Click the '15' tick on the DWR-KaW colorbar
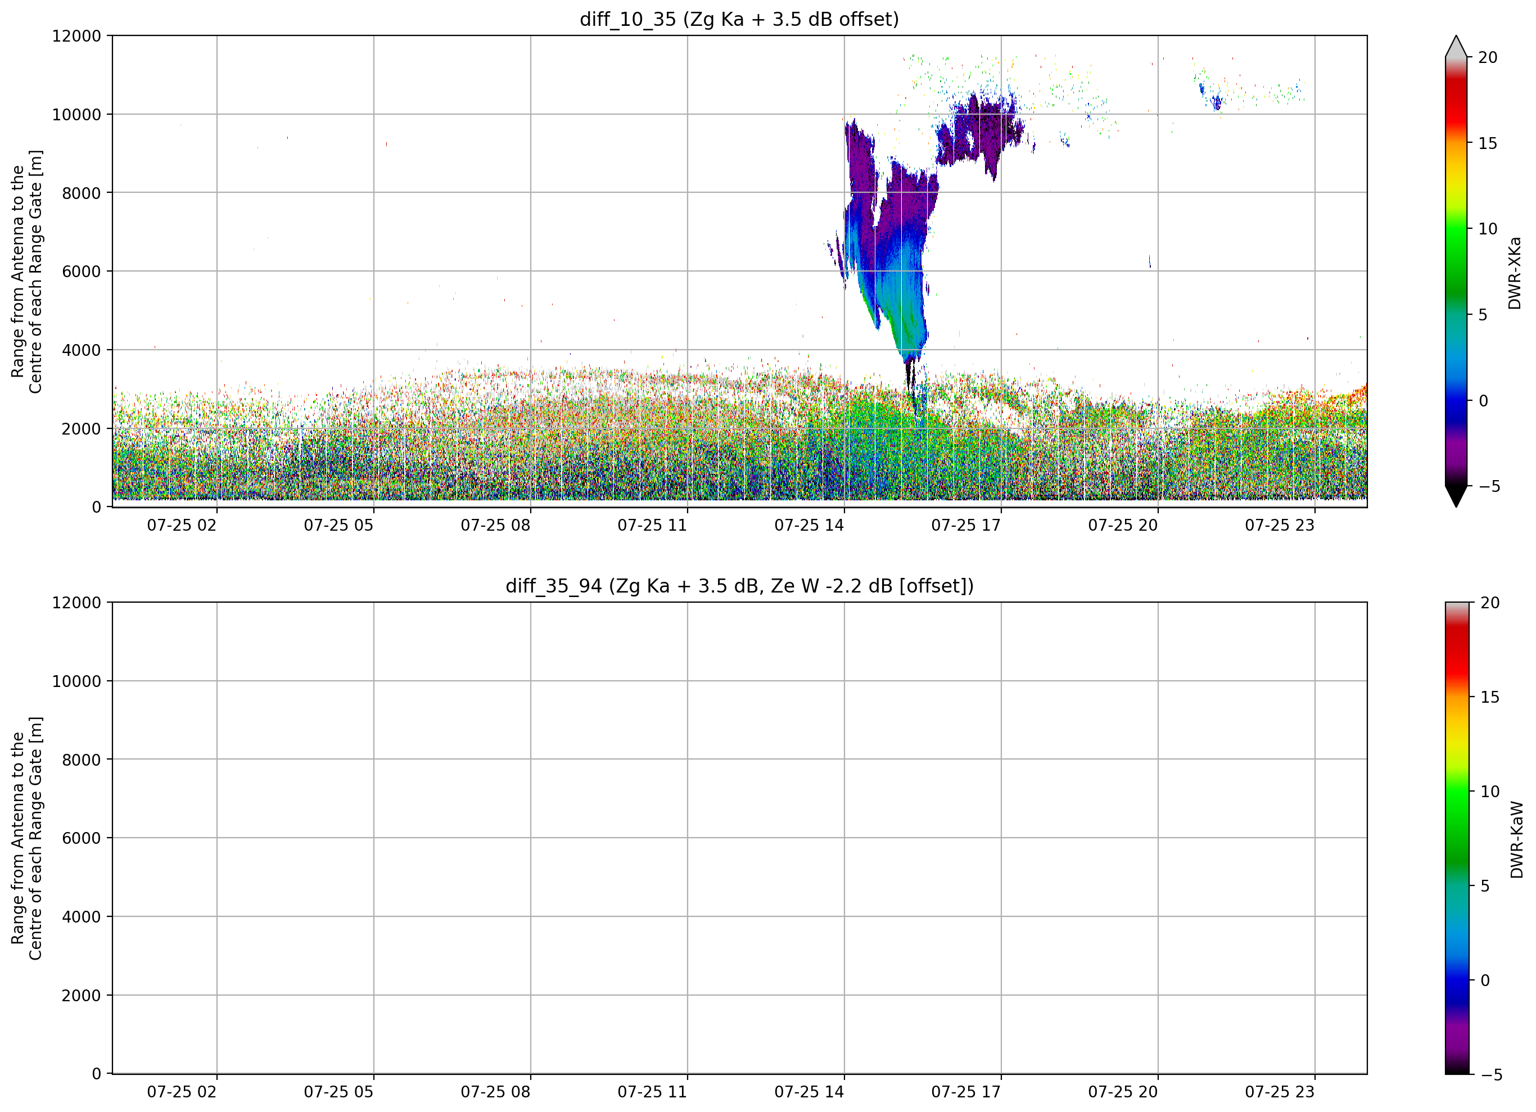The width and height of the screenshot is (1536, 1112). click(x=1490, y=697)
